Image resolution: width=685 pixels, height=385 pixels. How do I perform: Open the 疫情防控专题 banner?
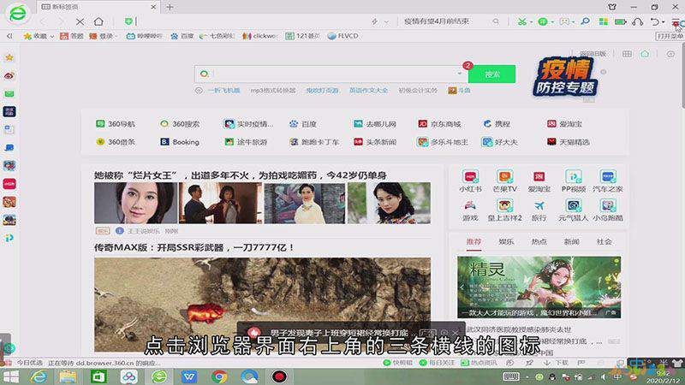click(x=565, y=77)
